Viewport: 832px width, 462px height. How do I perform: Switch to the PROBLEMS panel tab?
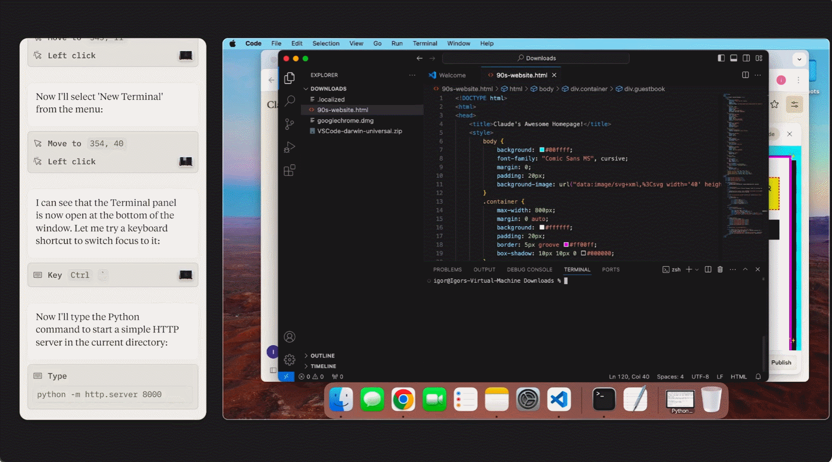coord(447,270)
